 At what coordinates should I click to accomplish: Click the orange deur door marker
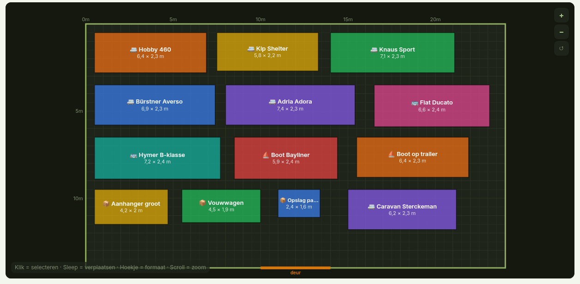tap(296, 267)
